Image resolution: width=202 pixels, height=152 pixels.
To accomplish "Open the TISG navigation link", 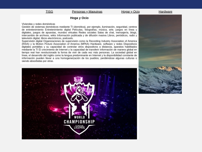I will [x=49, y=12].
